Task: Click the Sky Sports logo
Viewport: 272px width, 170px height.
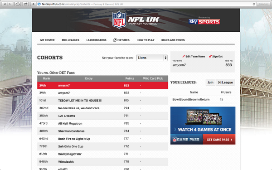Action: [x=204, y=22]
